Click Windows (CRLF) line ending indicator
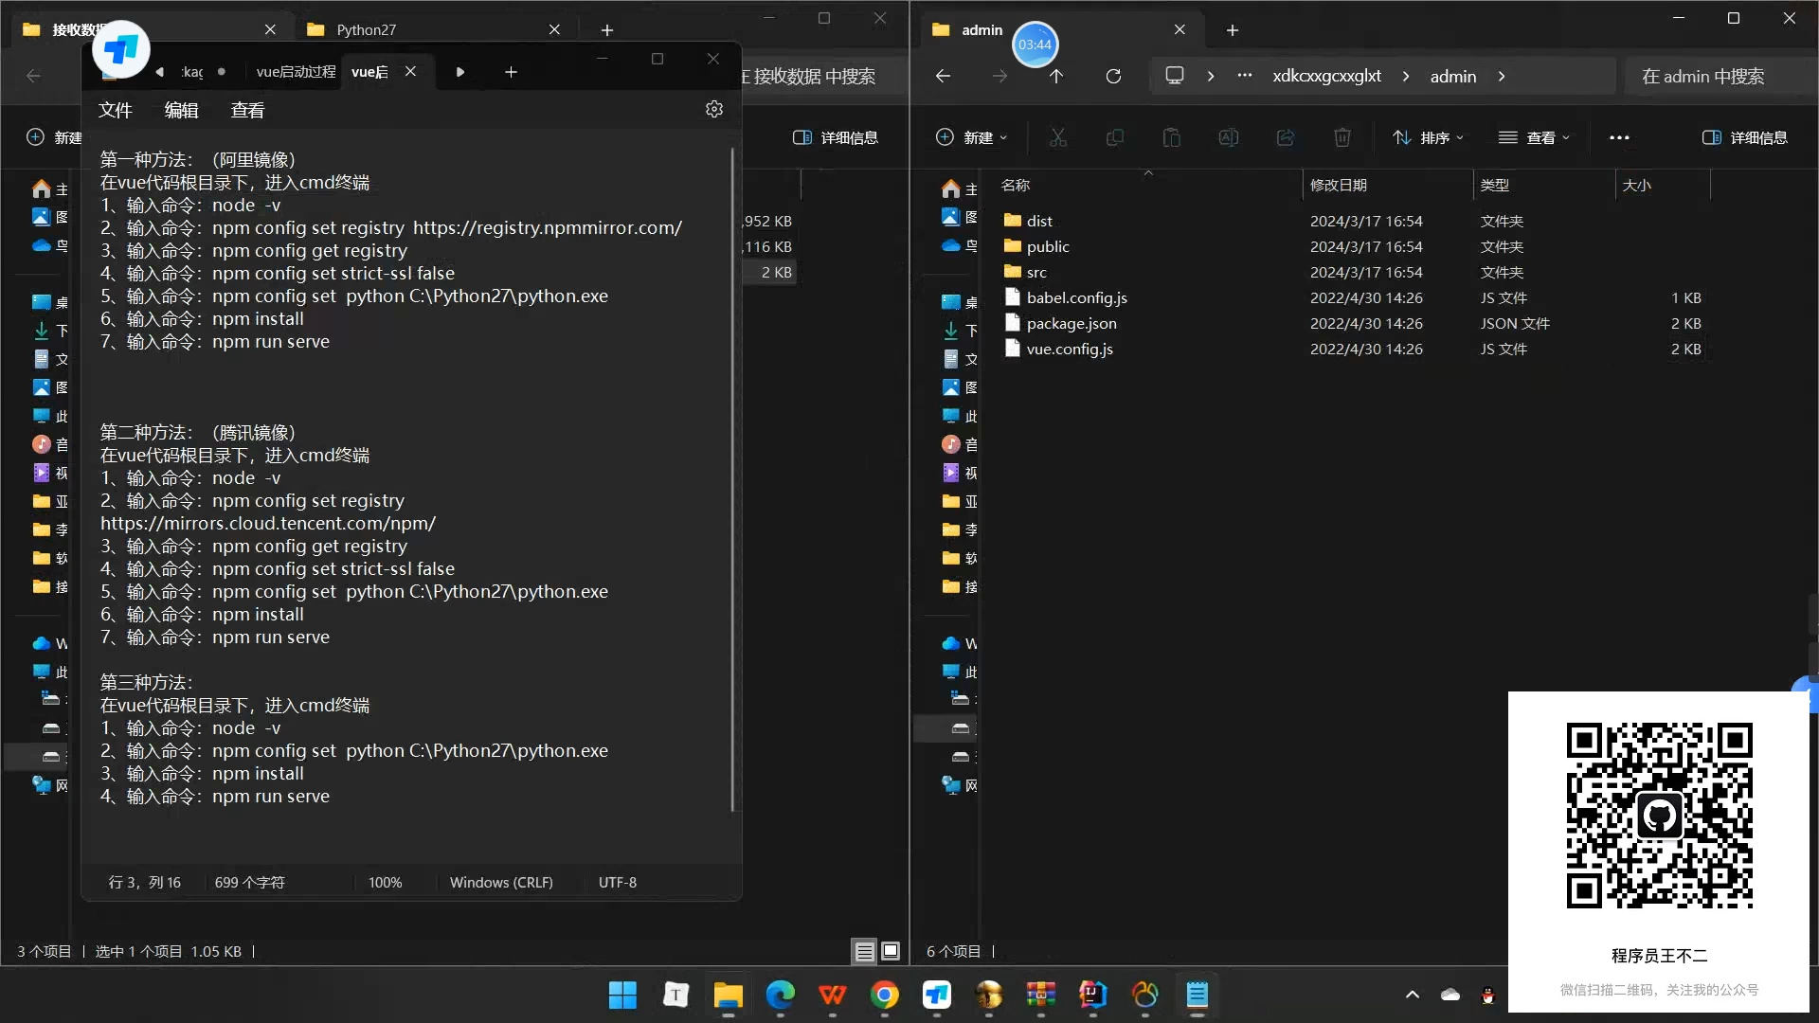This screenshot has height=1023, width=1819. pyautogui.click(x=501, y=882)
